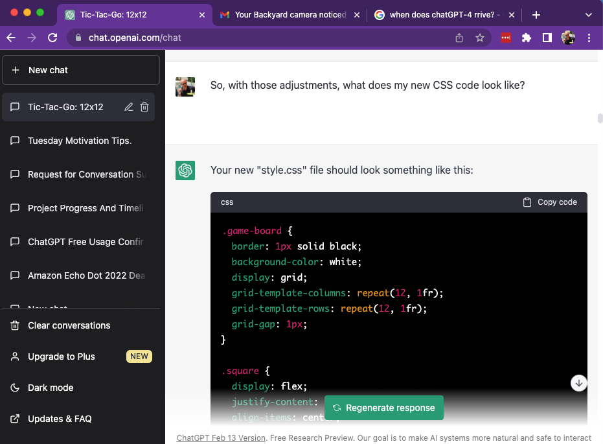Open Chrome's three-dot menu
Viewport: 603px width, 444px height.
coord(589,38)
